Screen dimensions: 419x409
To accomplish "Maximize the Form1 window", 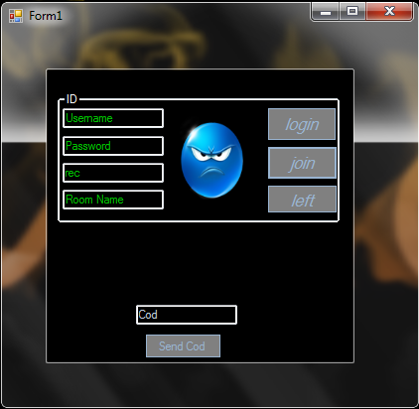I will coord(352,12).
